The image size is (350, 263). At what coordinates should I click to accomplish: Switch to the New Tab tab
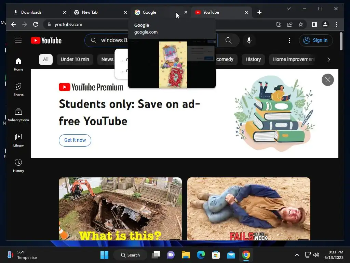click(98, 12)
